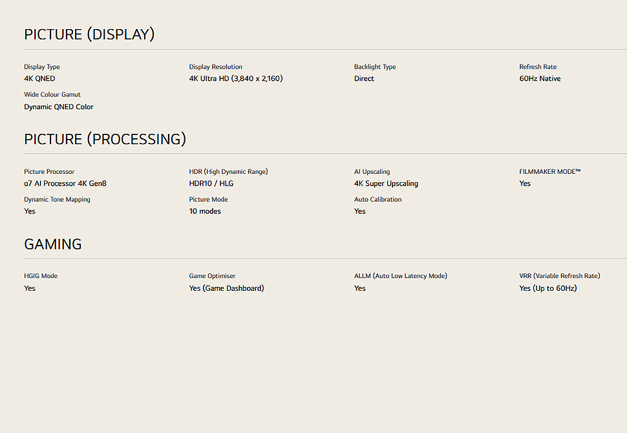This screenshot has height=433, width=627.
Task: Click the 4K Super Upscaling value
Action: click(387, 184)
